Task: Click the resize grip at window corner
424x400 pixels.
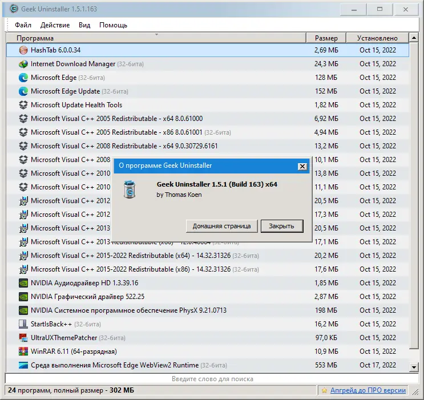Action: click(x=415, y=391)
